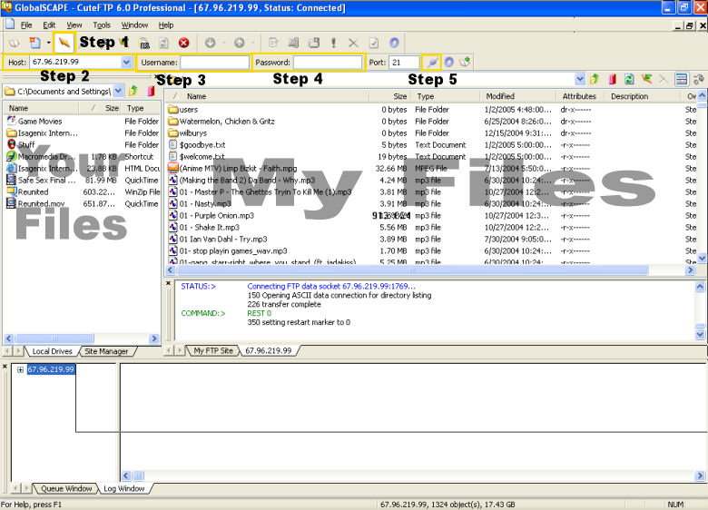Click the New Folder toolbar icon

(x=314, y=43)
